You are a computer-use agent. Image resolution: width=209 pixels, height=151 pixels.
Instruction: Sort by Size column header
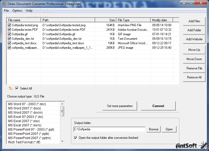[x=106, y=20]
